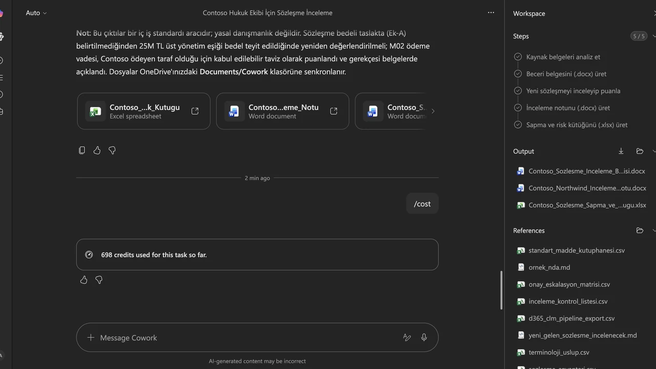Click the 5 / 5 steps counter badge
Image resolution: width=656 pixels, height=369 pixels.
639,36
